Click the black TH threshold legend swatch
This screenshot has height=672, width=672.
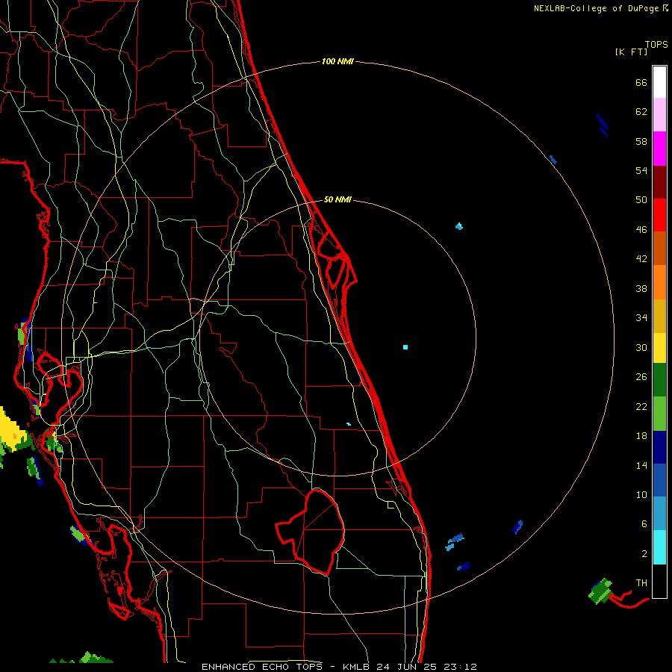(x=659, y=581)
